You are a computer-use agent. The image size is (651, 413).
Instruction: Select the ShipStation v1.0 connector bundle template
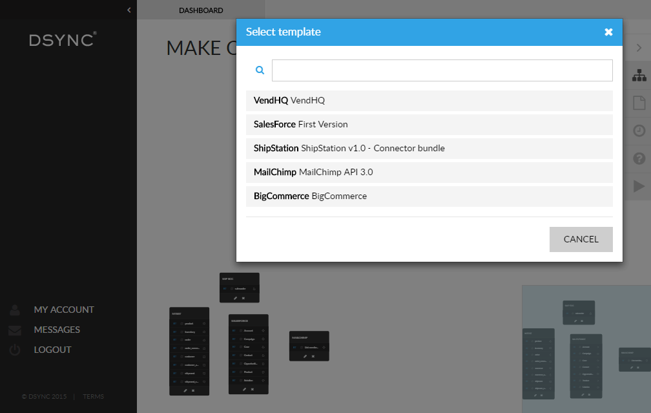429,148
